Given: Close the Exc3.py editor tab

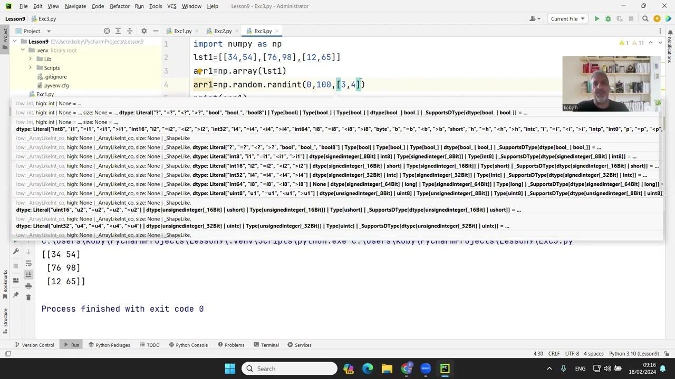Looking at the screenshot, I should point(277,31).
